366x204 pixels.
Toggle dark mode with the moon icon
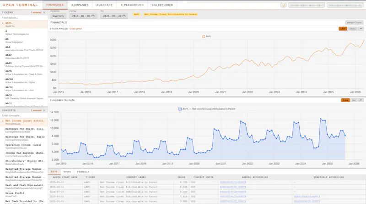point(283,5)
